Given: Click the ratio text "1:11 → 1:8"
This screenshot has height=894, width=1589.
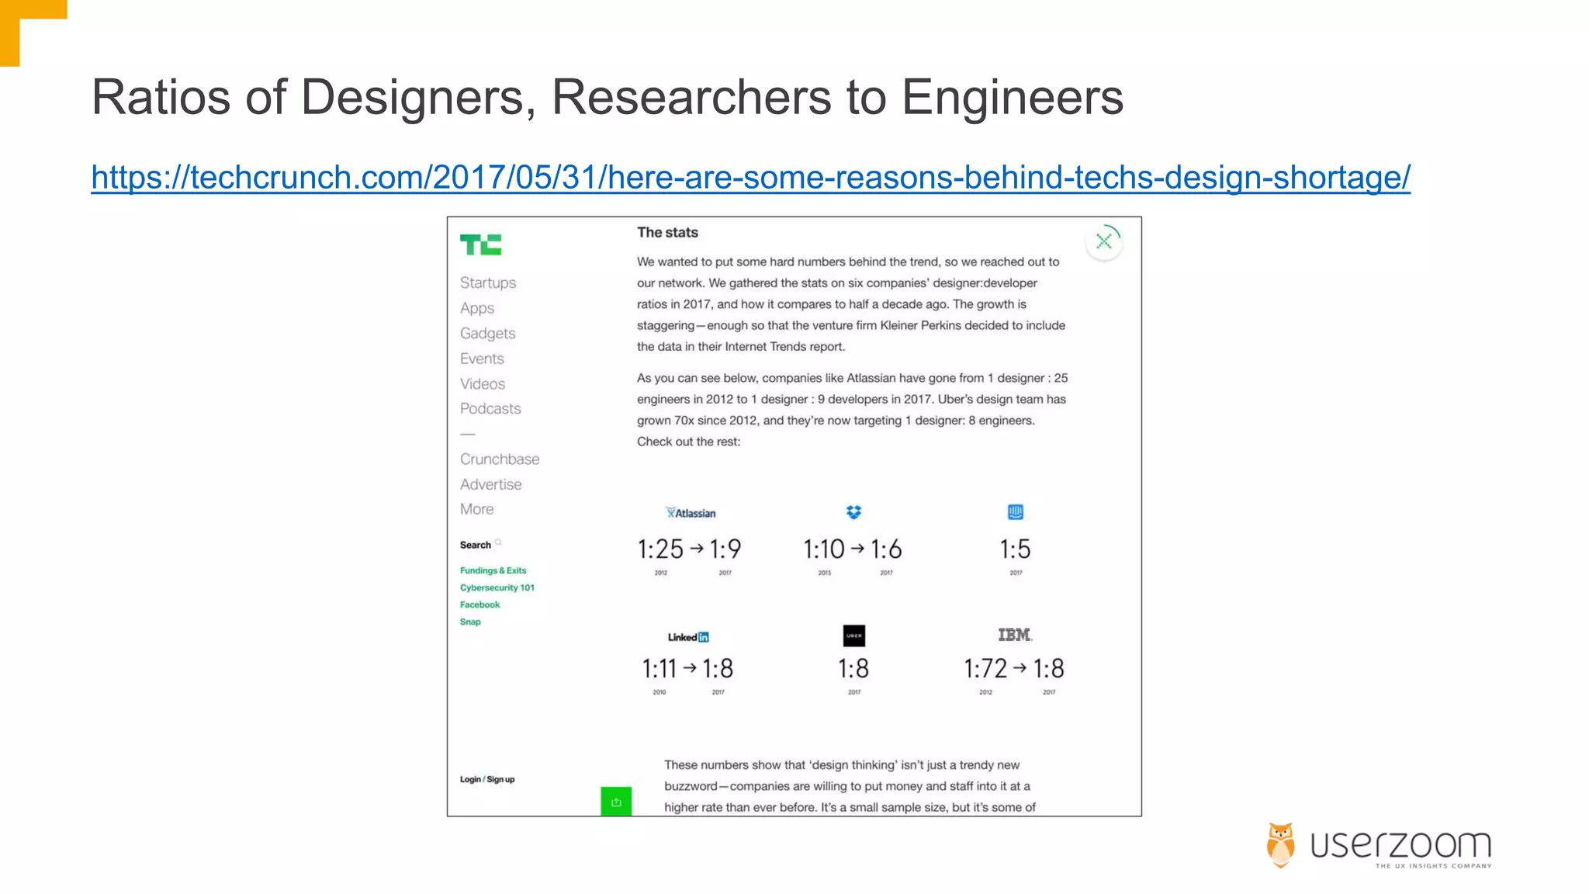Looking at the screenshot, I should (x=687, y=668).
